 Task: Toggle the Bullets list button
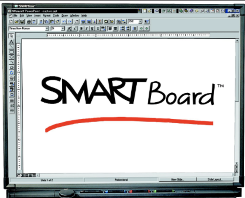pyautogui.click(x=134, y=28)
